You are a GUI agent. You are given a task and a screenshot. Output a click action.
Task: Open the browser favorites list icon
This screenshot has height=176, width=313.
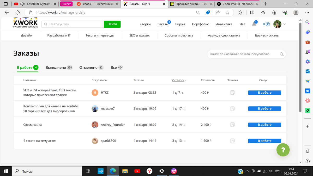(263, 12)
